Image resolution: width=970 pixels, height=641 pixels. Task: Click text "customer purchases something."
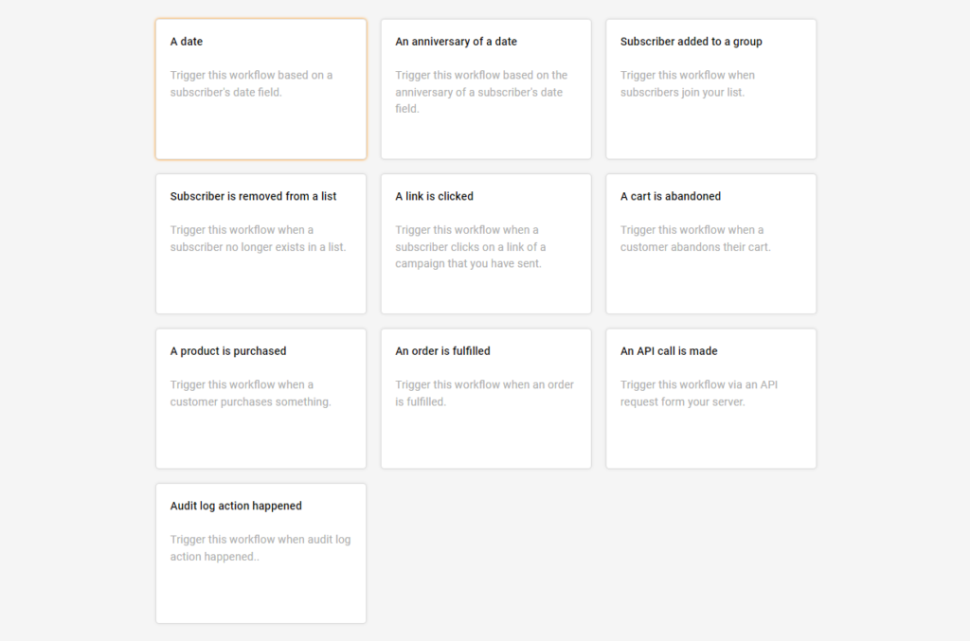tap(250, 401)
